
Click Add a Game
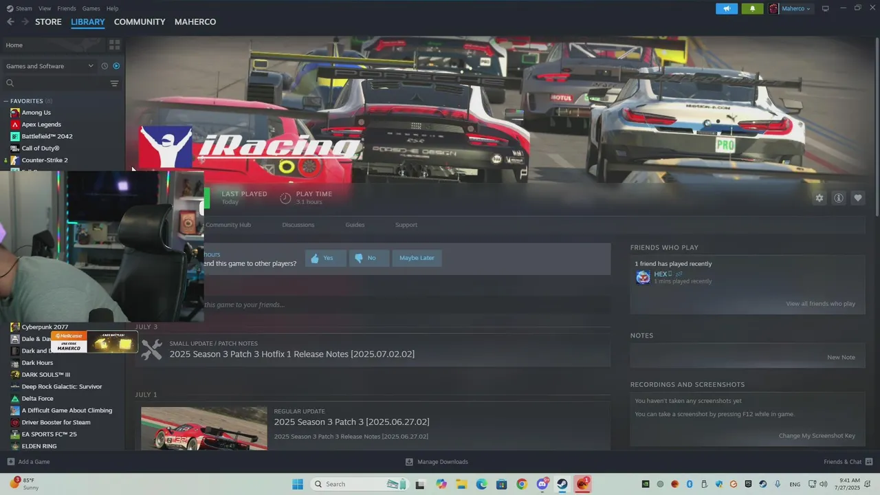point(28,462)
